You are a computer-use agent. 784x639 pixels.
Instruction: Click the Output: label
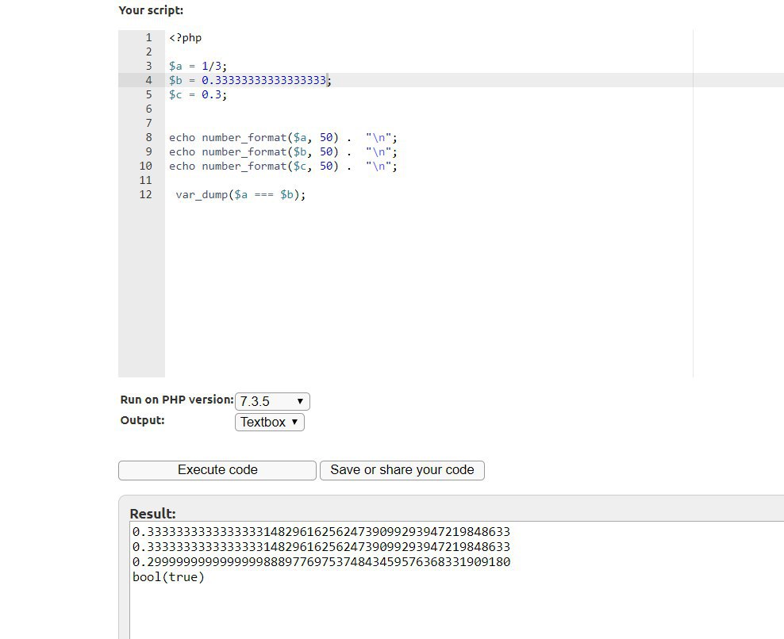(x=143, y=420)
